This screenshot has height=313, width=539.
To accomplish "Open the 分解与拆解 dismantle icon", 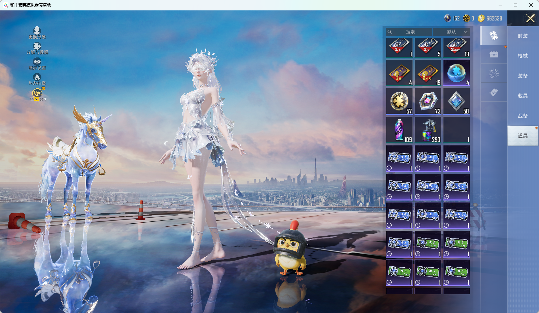I will coord(37,48).
